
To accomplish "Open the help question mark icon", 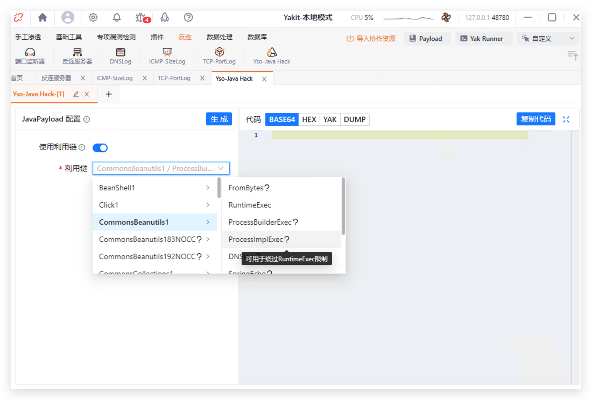I will pyautogui.click(x=188, y=17).
